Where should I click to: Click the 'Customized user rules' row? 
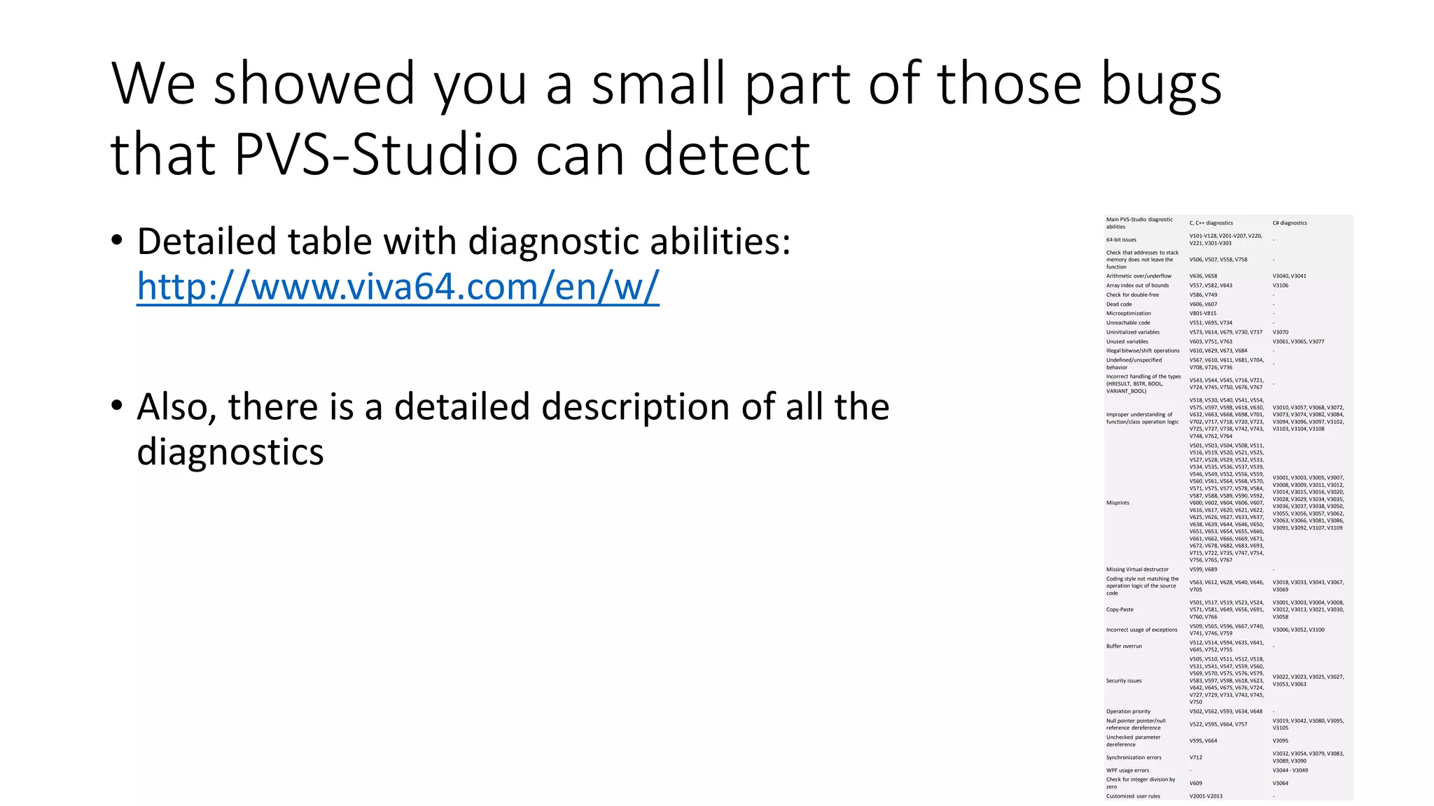pos(1229,796)
